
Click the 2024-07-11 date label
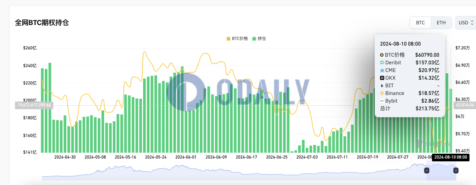(x=337, y=157)
